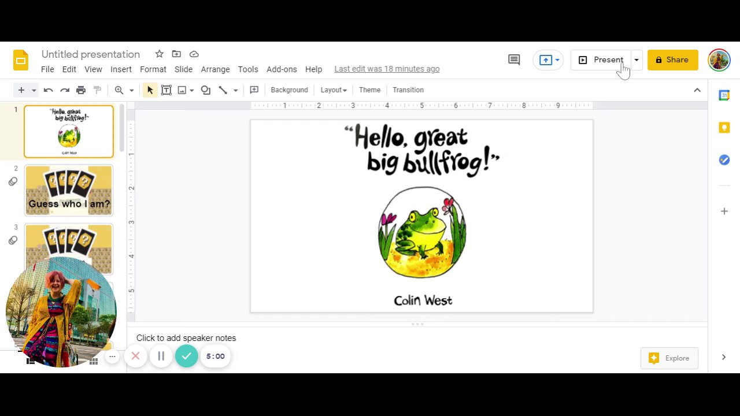This screenshot has width=740, height=416.
Task: Expand new slide layout dropdown arrow
Action: (34, 90)
